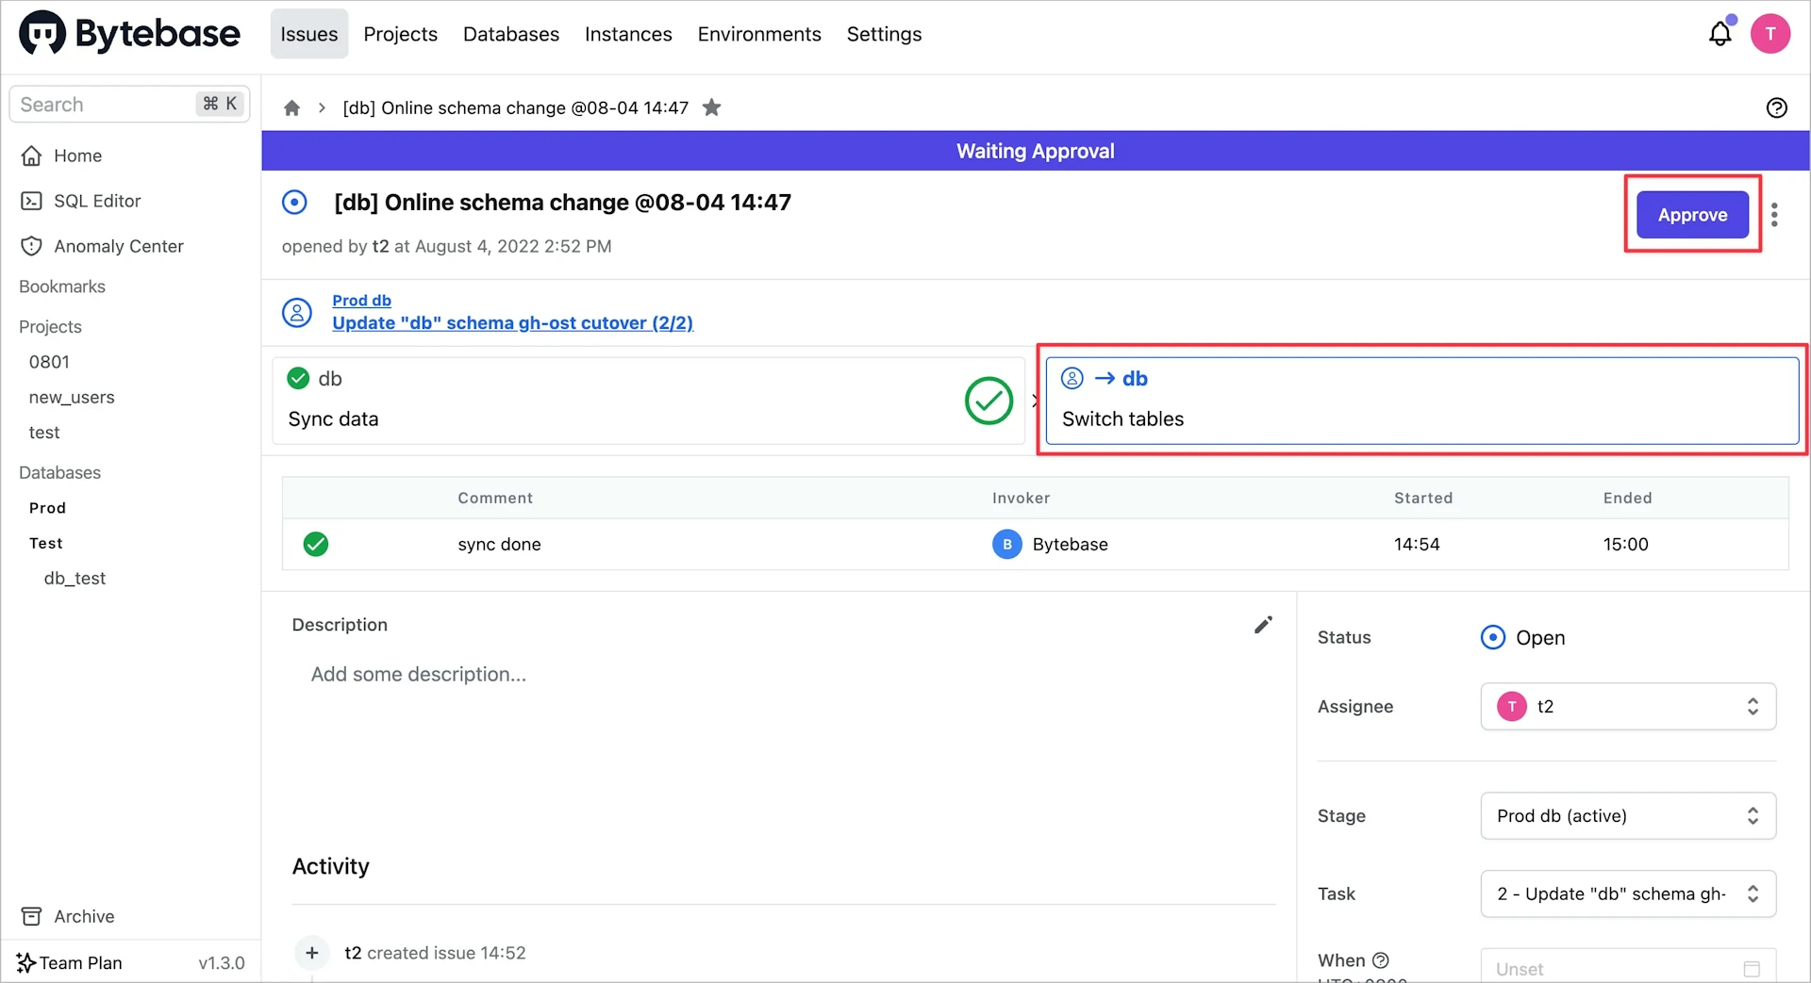Select the Open status radio indicator
Viewport: 1811px width, 983px height.
[x=1492, y=638]
